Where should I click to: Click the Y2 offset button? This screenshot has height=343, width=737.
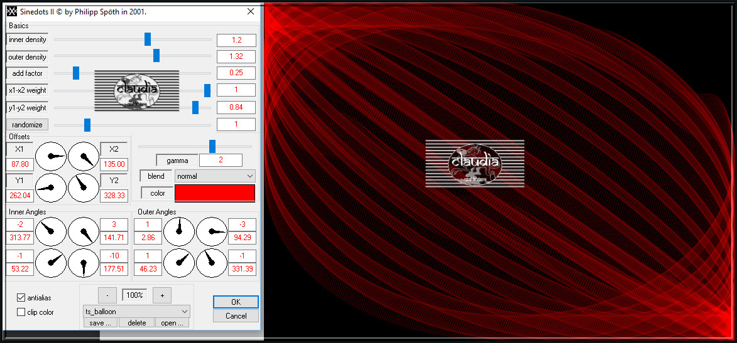tap(114, 181)
